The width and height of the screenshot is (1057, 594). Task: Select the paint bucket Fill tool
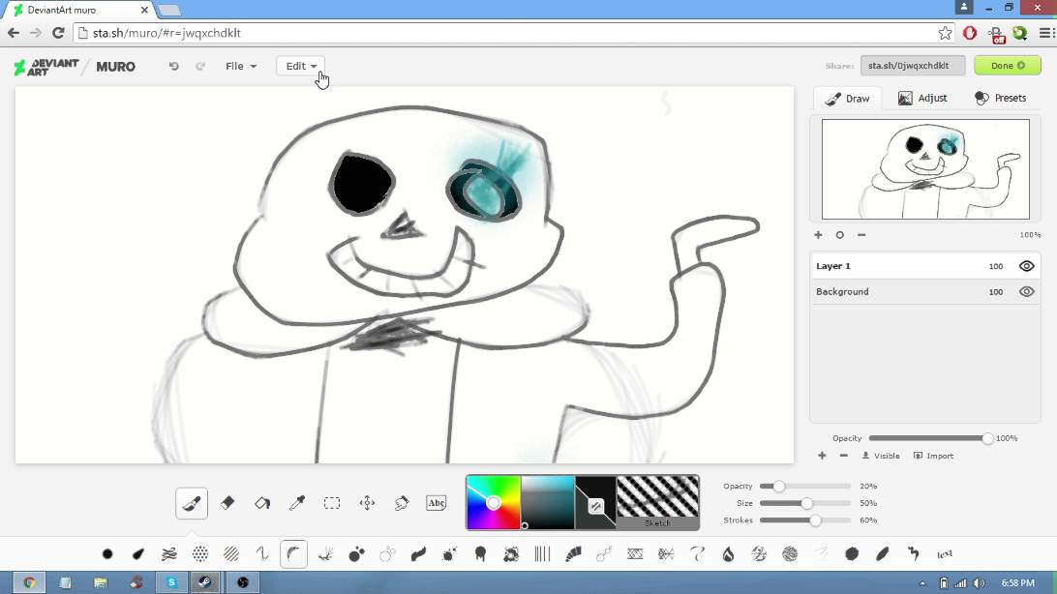262,502
